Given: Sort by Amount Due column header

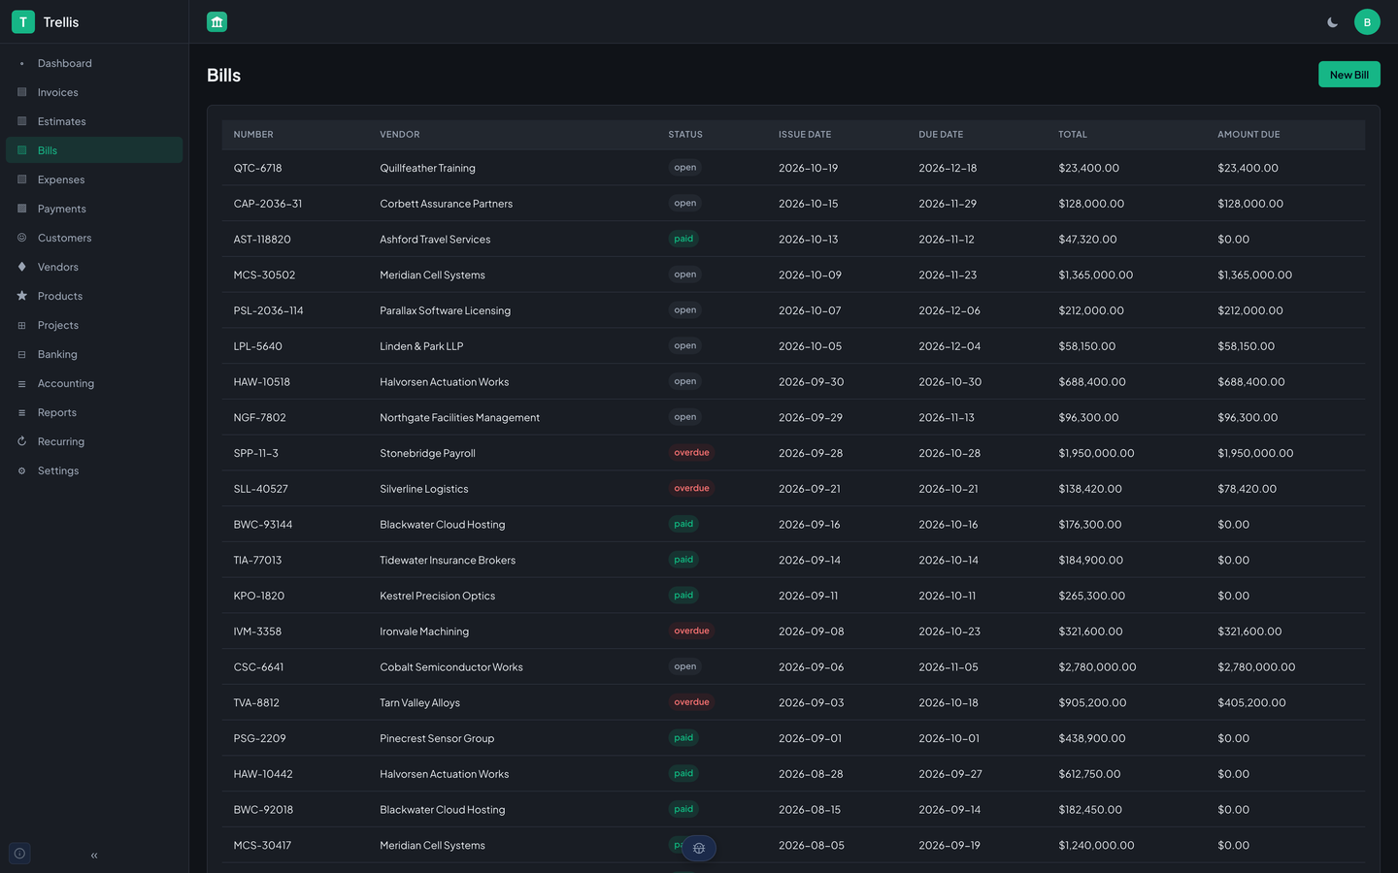Looking at the screenshot, I should tap(1248, 135).
